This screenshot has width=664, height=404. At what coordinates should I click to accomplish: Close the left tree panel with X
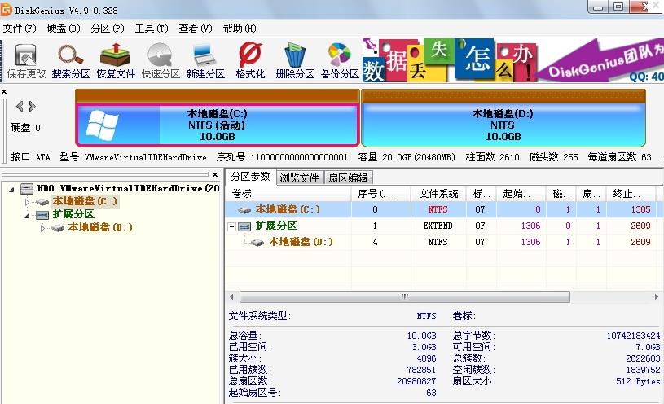[215, 174]
